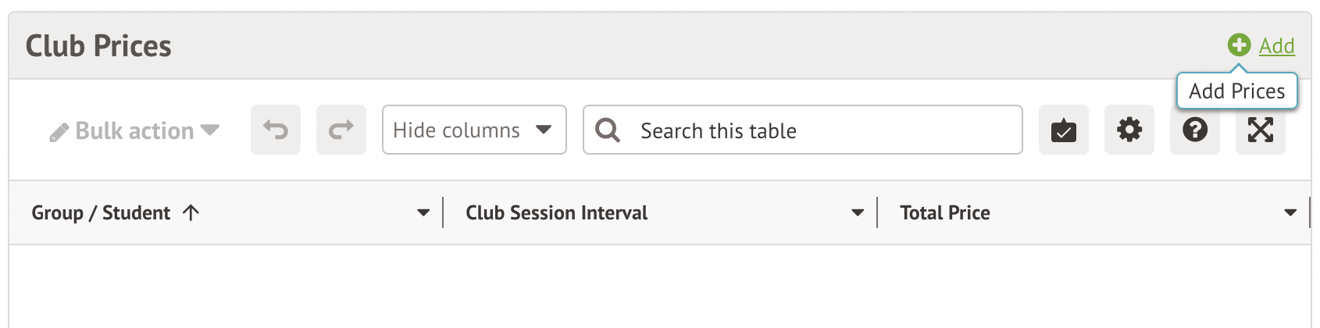
Task: Open Total Price column menu arrow
Action: coord(1290,212)
